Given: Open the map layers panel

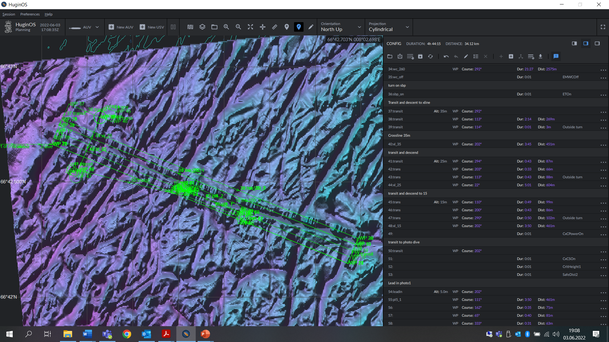Looking at the screenshot, I should coord(202,27).
